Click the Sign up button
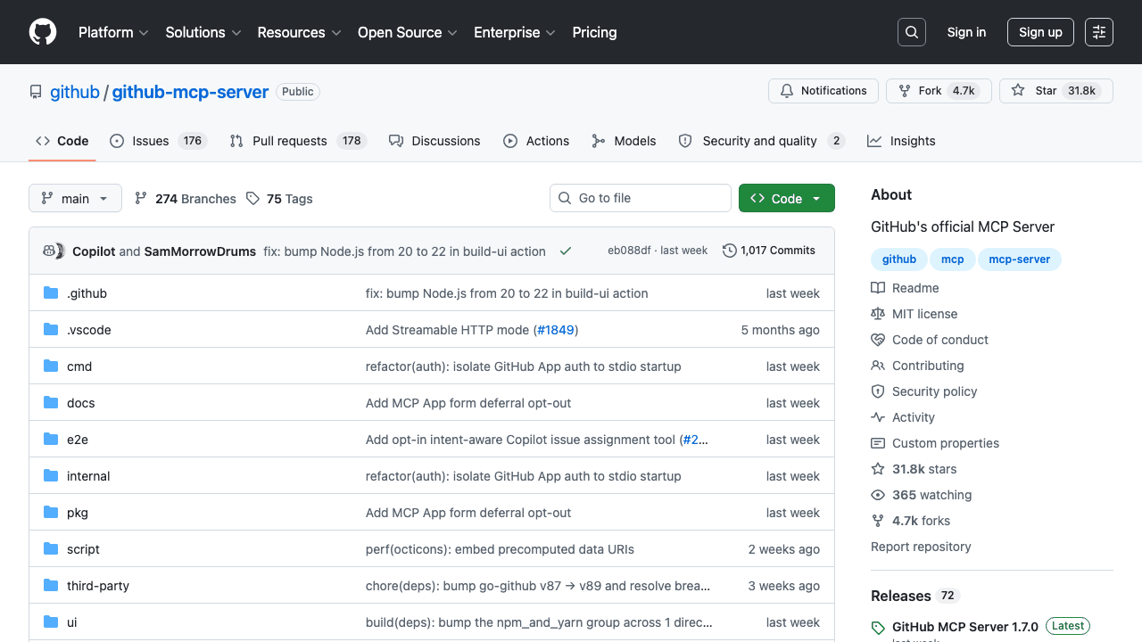Image resolution: width=1142 pixels, height=642 pixels. click(x=1040, y=32)
